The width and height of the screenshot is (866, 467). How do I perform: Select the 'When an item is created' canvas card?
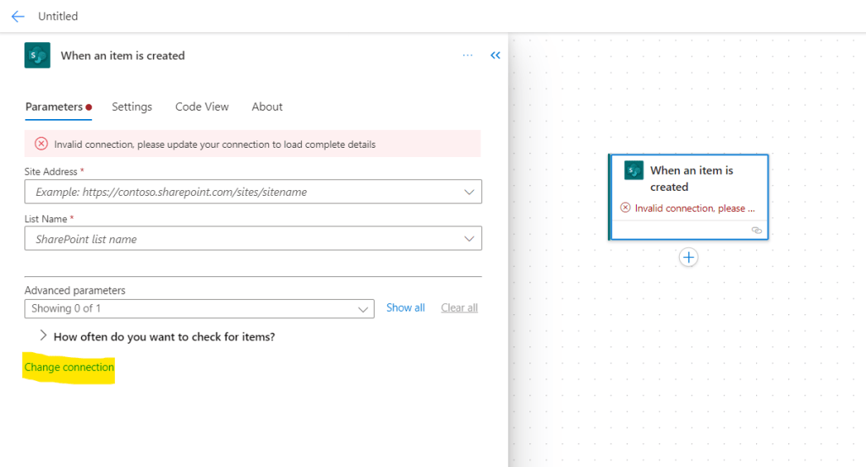(x=688, y=197)
